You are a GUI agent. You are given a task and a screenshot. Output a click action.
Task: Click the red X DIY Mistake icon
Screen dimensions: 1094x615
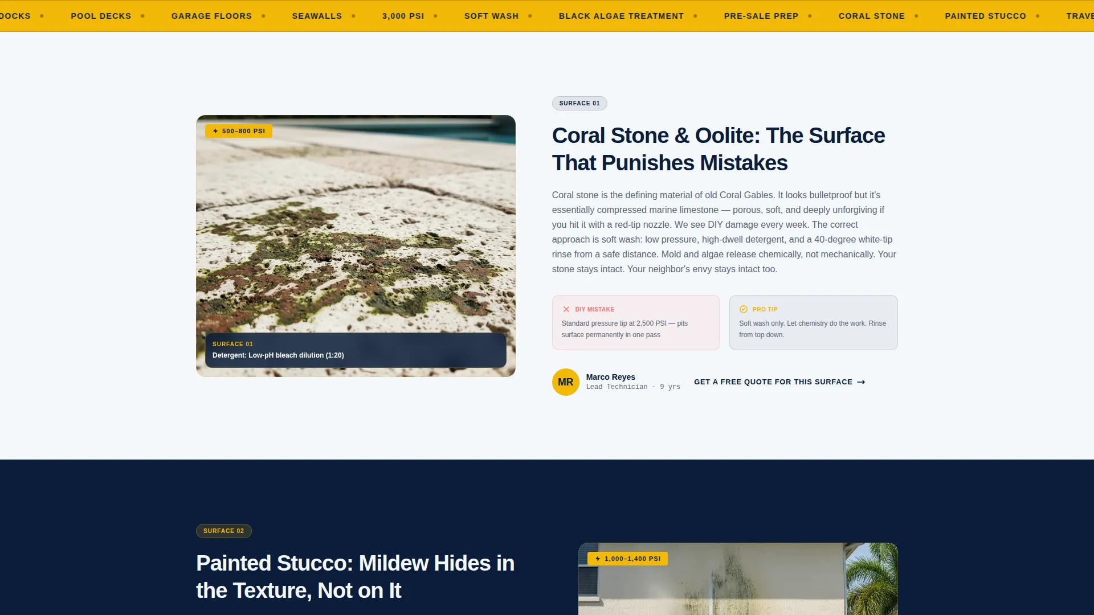(566, 309)
